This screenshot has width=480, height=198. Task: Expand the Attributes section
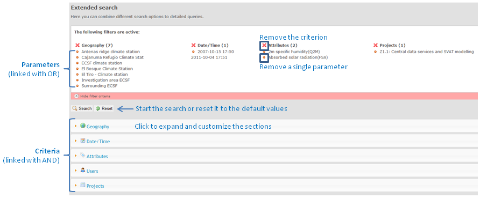tap(97, 156)
